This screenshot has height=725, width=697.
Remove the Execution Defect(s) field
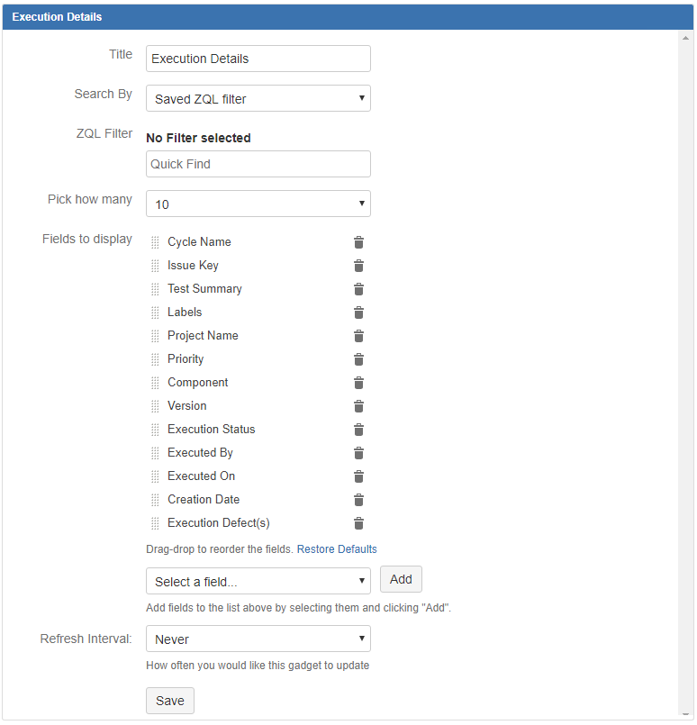tap(358, 522)
